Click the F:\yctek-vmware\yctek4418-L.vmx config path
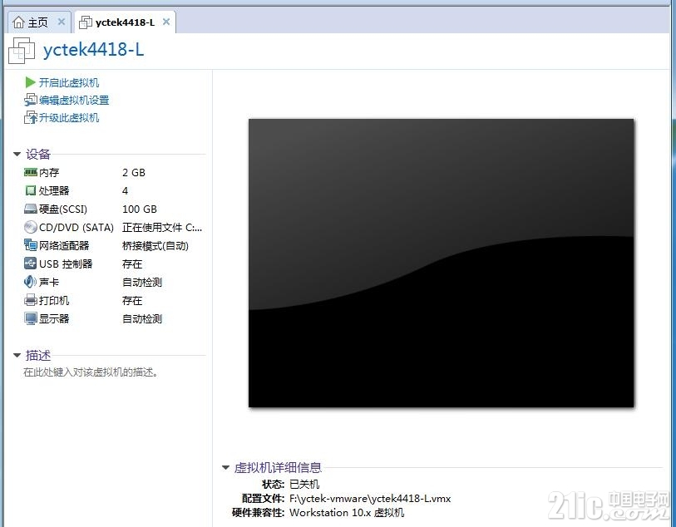The image size is (676, 527). 370,499
